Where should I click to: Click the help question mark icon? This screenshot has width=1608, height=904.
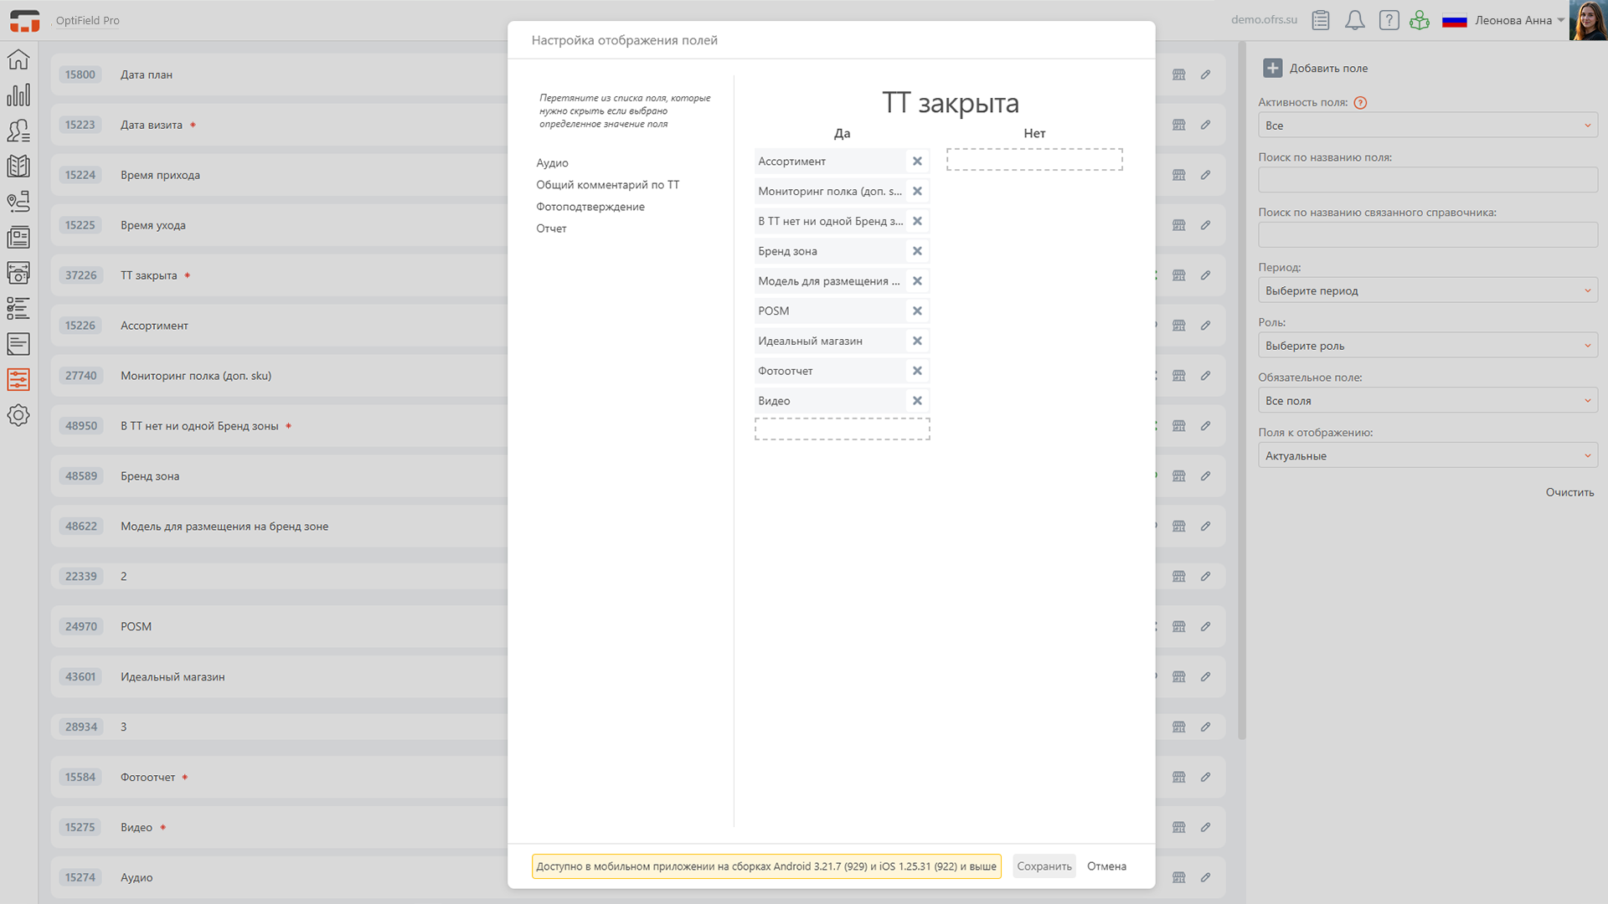pyautogui.click(x=1389, y=20)
